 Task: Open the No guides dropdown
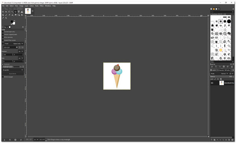[x=13, y=70]
